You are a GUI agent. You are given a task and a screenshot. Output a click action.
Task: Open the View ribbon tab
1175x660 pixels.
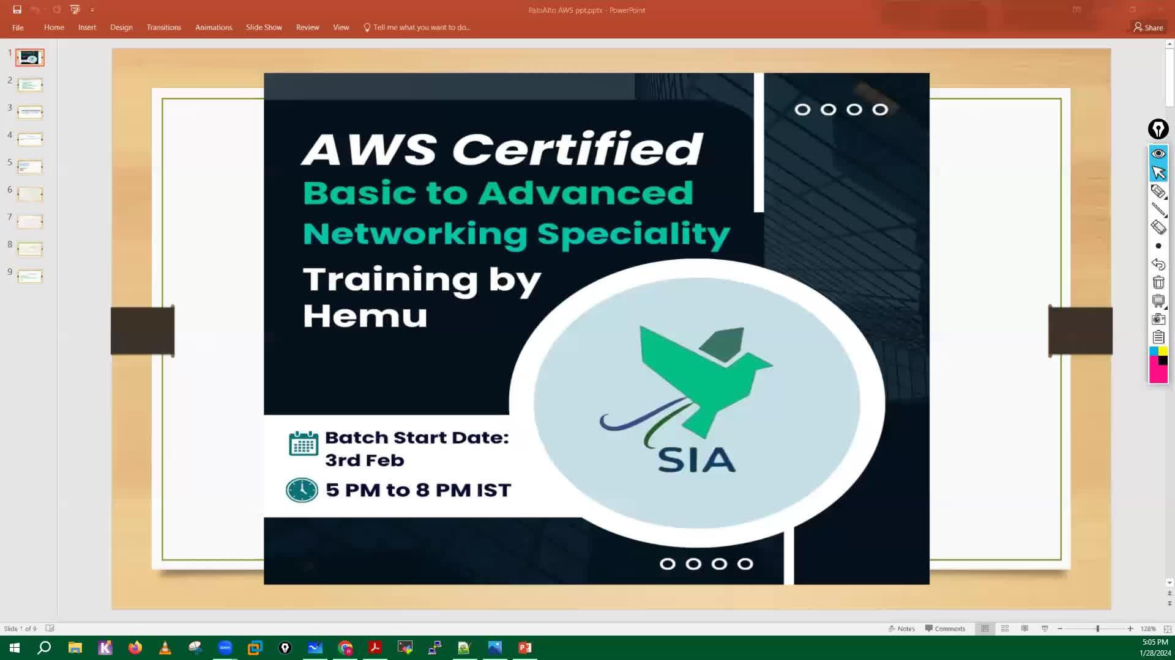click(341, 28)
